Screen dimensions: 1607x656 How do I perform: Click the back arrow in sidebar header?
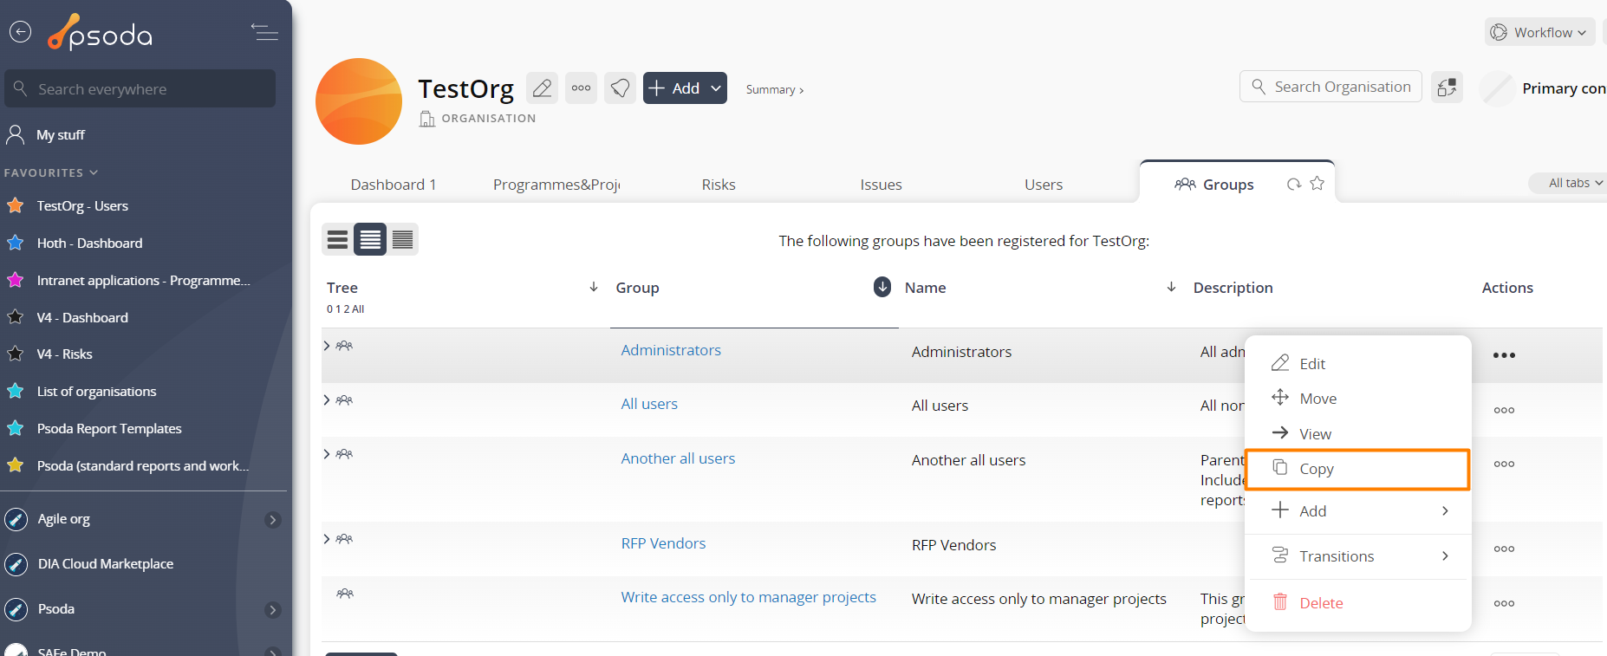[x=20, y=32]
